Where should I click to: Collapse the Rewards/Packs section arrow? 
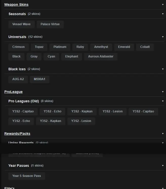click(x=163, y=134)
